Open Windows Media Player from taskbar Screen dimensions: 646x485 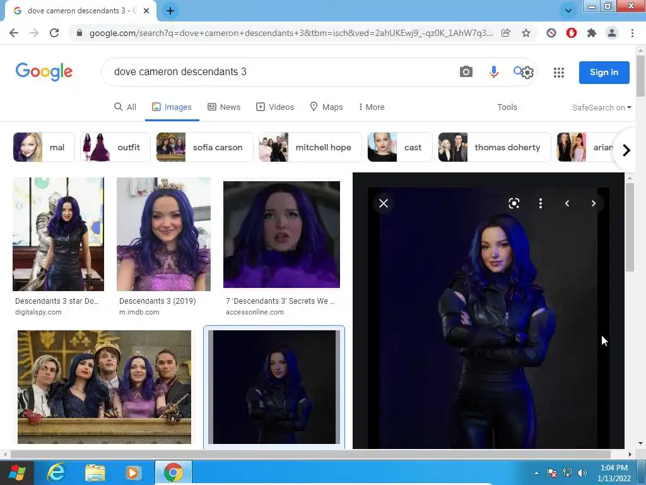click(x=133, y=472)
